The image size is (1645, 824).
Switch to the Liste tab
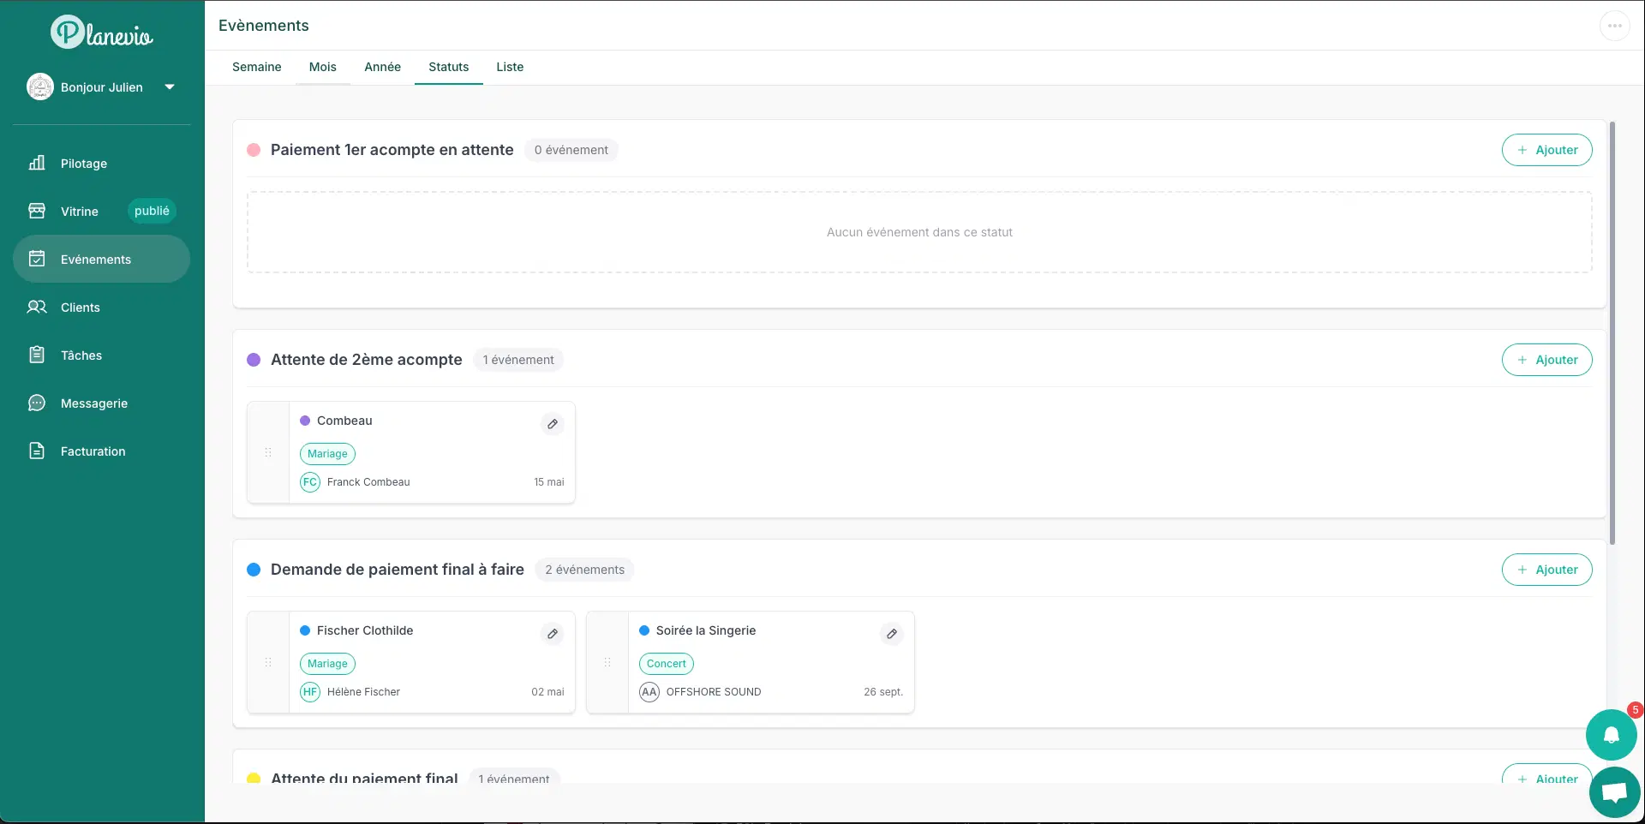point(510,67)
